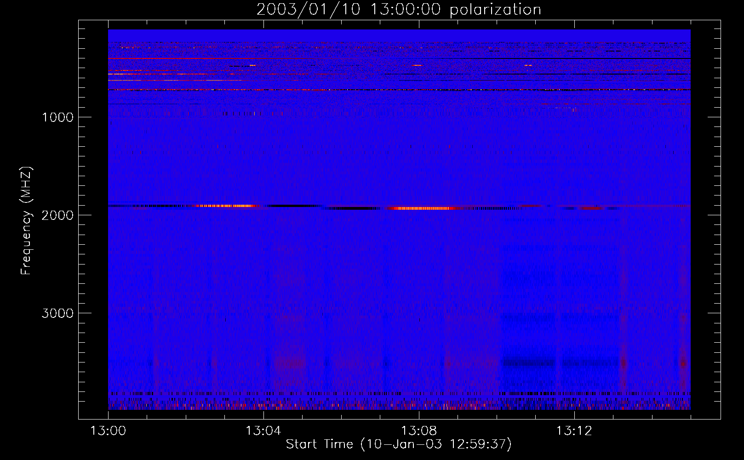Viewport: 744px width, 460px height.
Task: Select the 'Frequency (MHZ)' y-axis label
Action: pyautogui.click(x=26, y=221)
